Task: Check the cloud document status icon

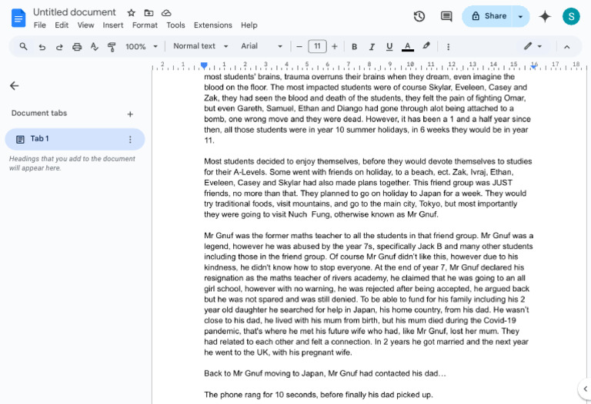Action: pyautogui.click(x=166, y=13)
